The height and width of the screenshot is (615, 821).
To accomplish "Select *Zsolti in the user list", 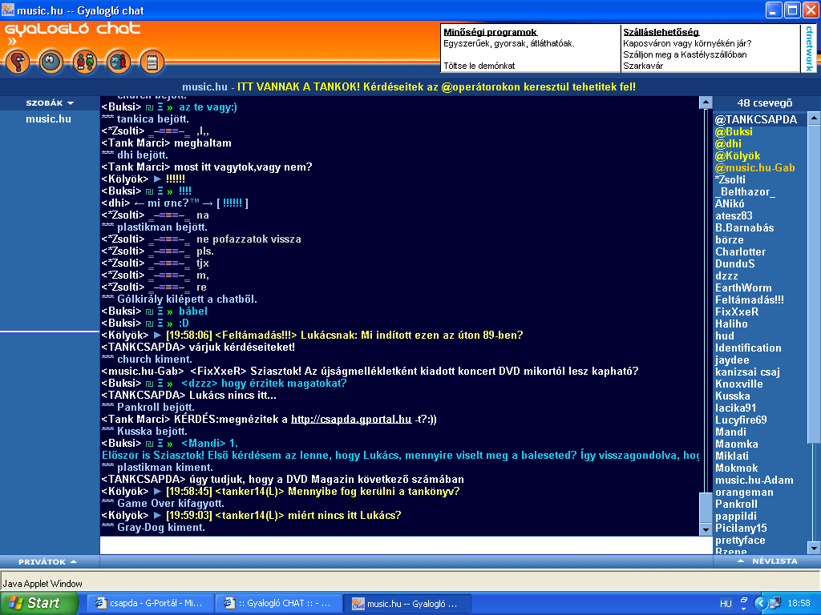I will [x=730, y=180].
